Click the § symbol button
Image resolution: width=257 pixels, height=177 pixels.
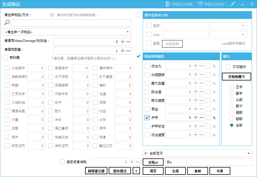(136, 171)
